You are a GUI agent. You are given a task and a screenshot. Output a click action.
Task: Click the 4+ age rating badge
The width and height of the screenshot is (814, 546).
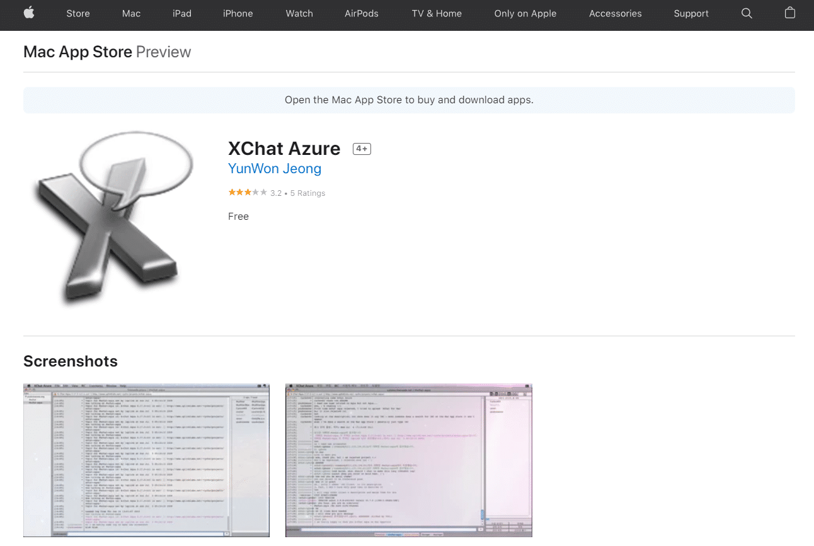pos(362,149)
